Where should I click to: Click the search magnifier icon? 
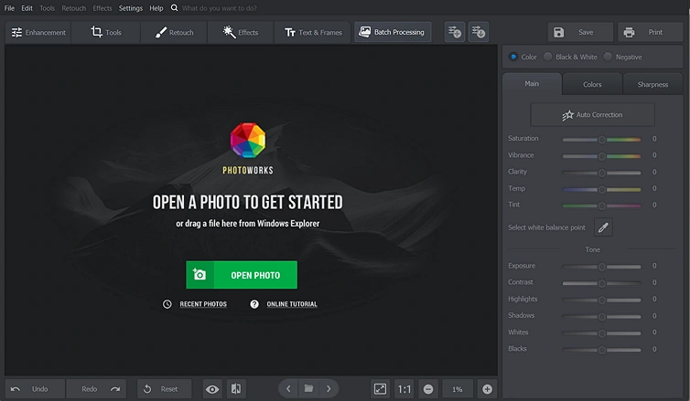coord(174,8)
